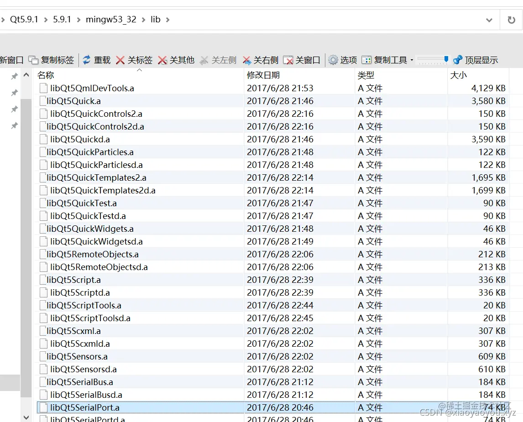Click the 关窗口 close window button
523x422 pixels.
[x=302, y=60]
